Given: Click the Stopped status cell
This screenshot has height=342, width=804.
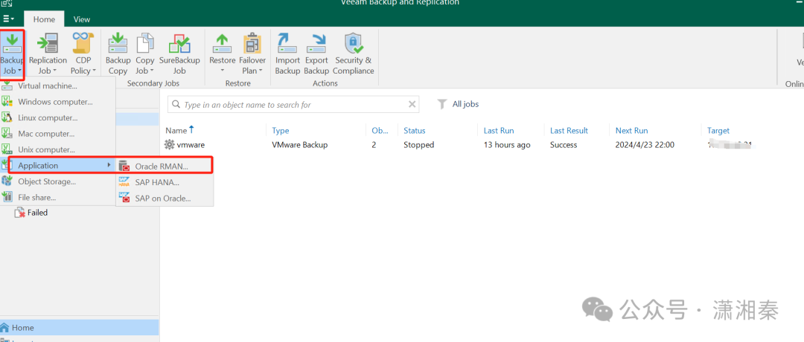Looking at the screenshot, I should click(x=418, y=145).
